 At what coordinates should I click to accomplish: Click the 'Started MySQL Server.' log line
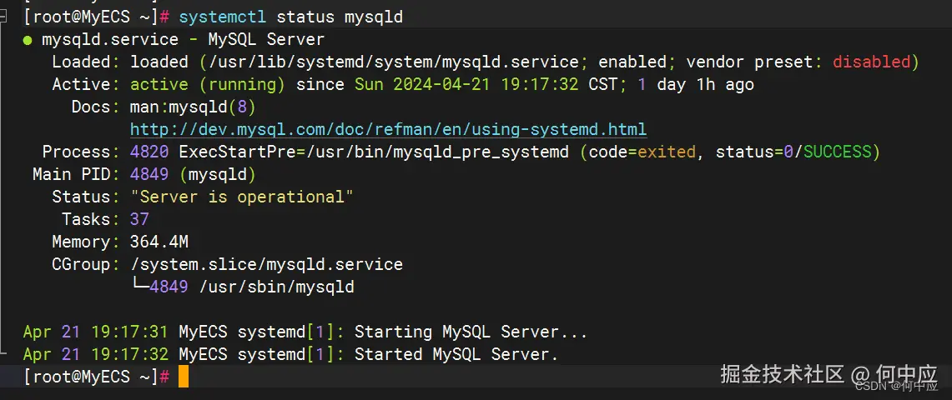(x=456, y=354)
